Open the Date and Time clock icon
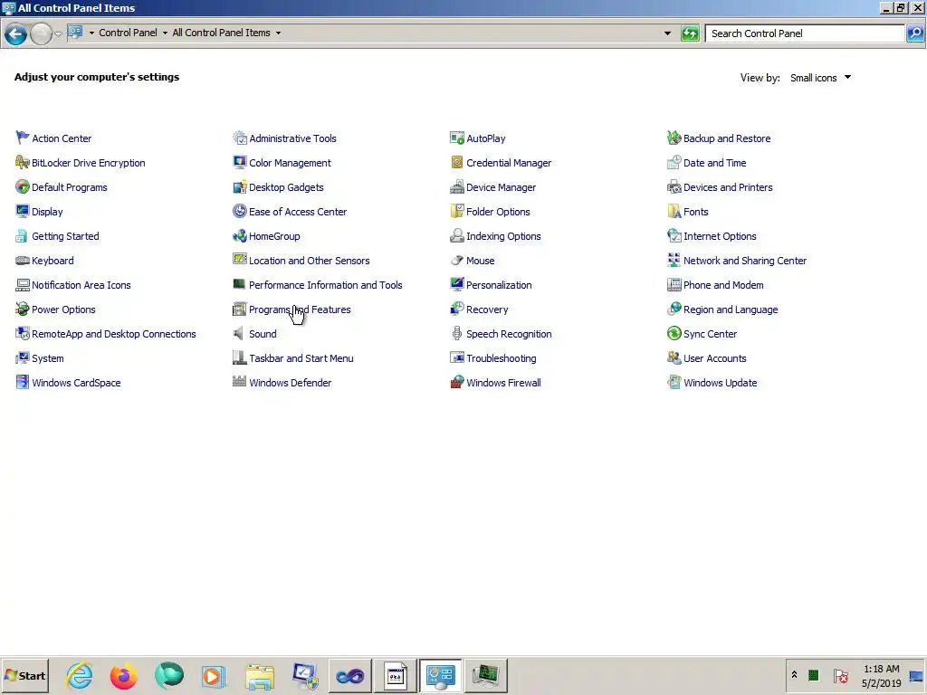927x695 pixels. [x=674, y=163]
